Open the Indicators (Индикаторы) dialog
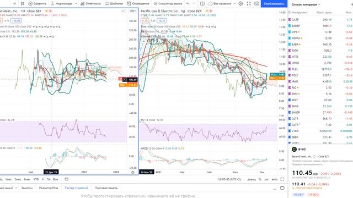 (x=61, y=4)
